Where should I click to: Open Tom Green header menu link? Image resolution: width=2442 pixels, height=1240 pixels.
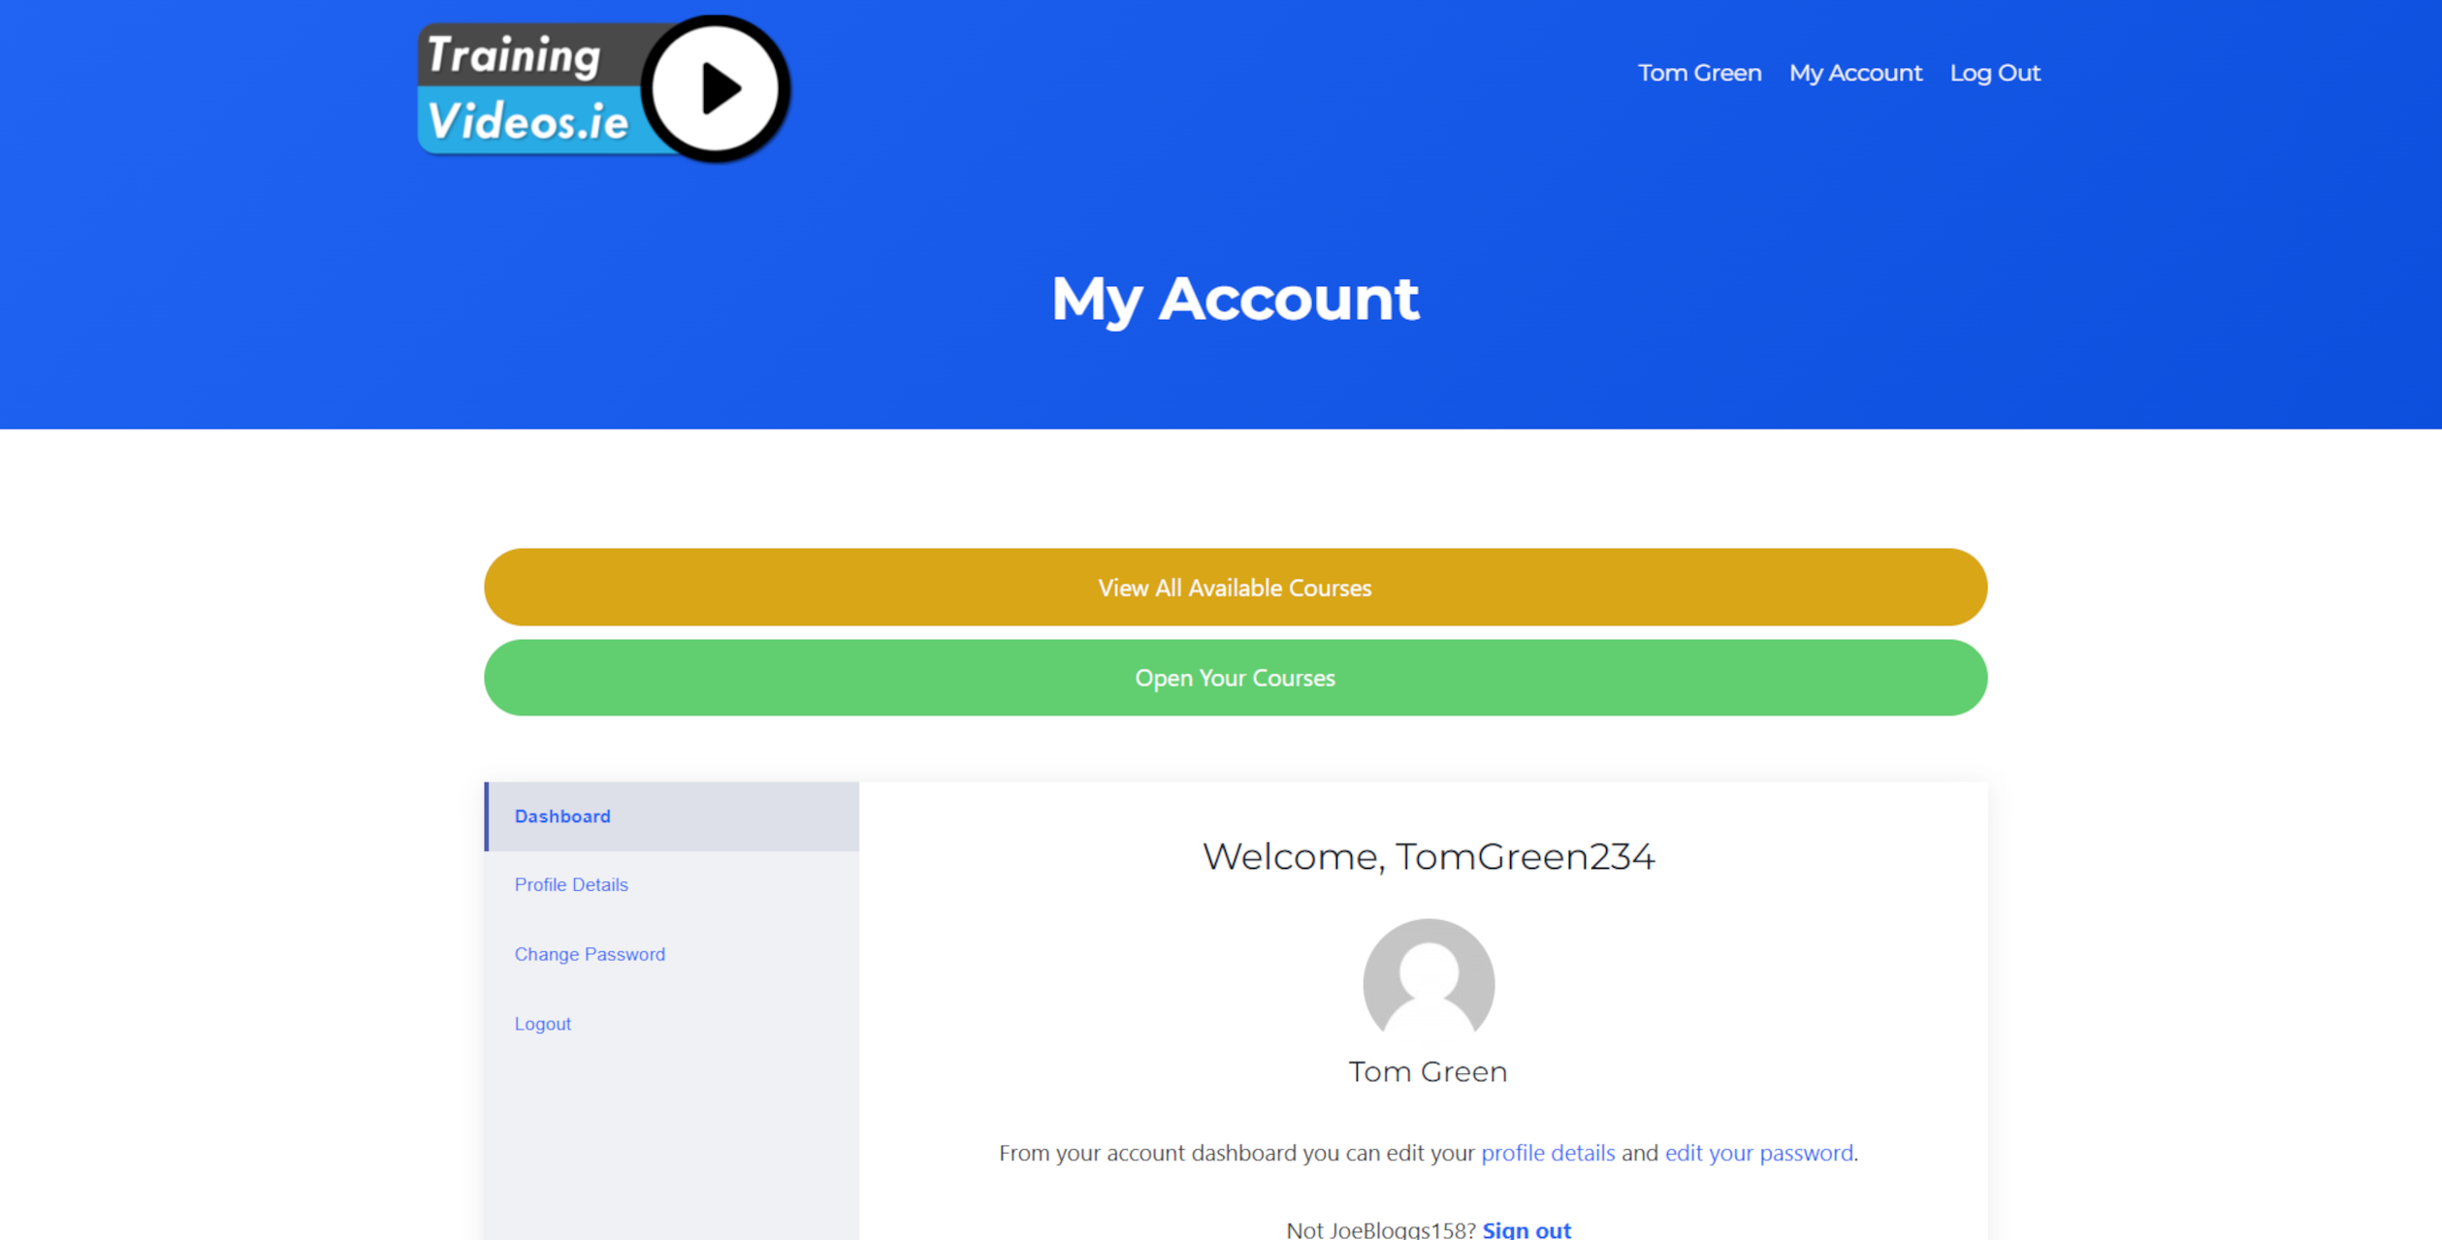[1699, 73]
